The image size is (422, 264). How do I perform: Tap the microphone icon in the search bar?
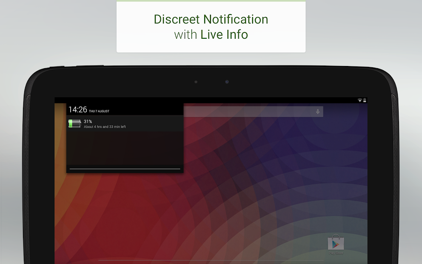[317, 111]
